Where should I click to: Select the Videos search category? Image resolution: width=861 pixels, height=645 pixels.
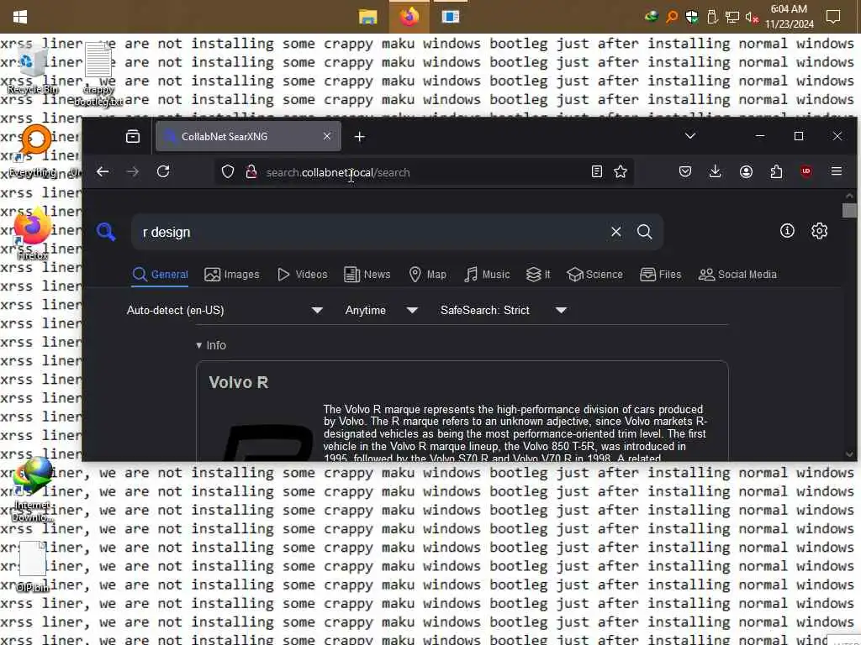[x=303, y=275]
